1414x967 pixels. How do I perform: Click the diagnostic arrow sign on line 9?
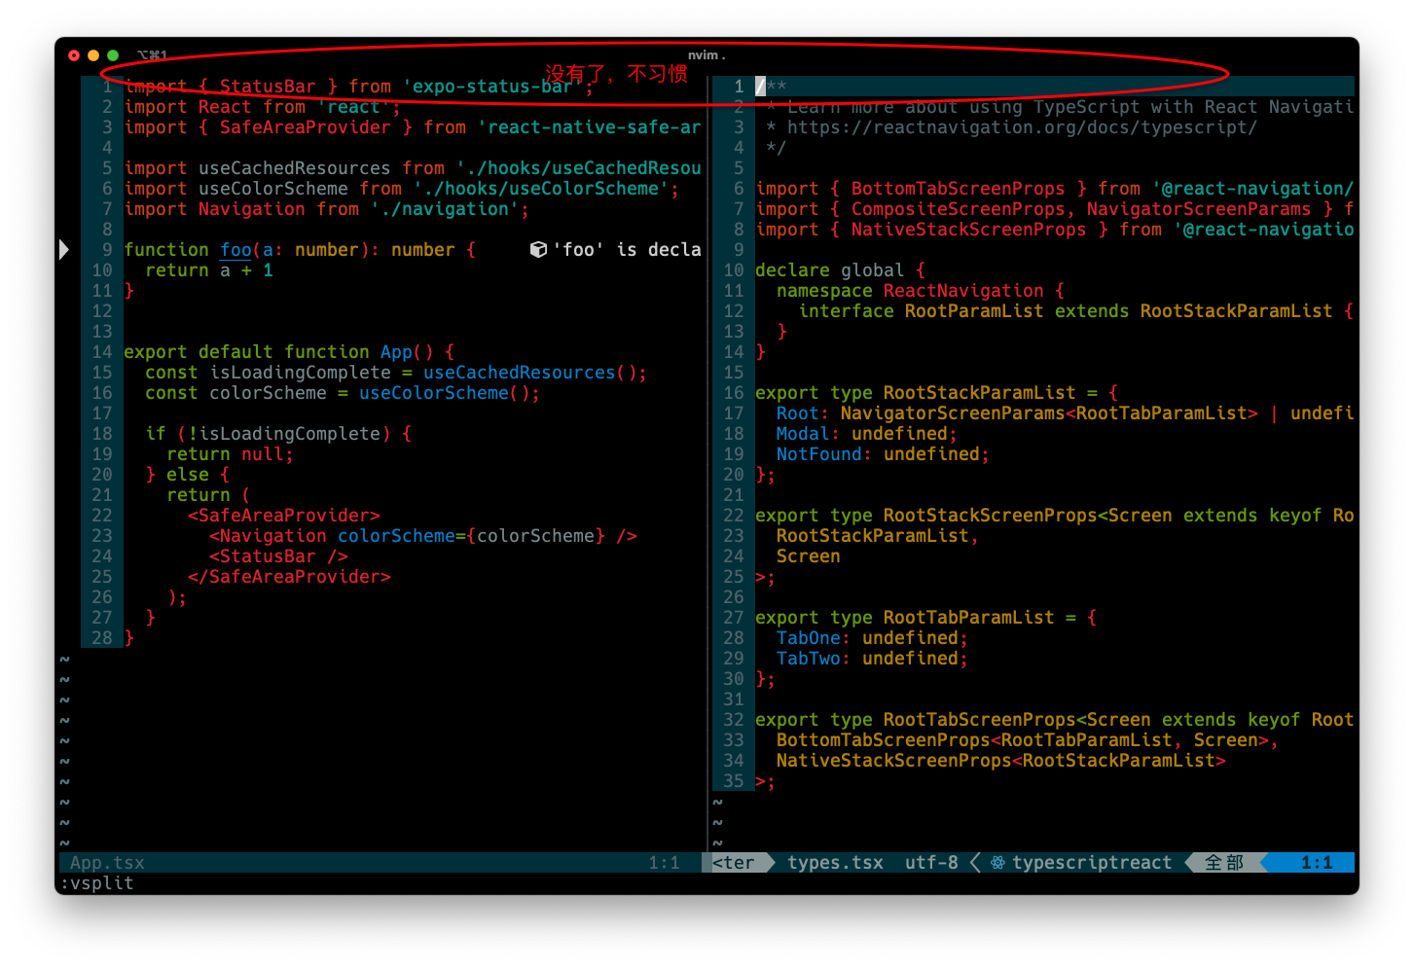tap(64, 250)
